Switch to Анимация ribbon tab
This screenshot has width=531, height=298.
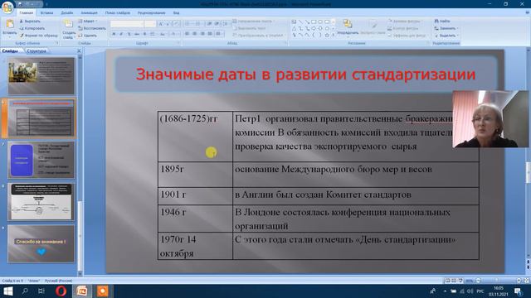pyautogui.click(x=89, y=13)
